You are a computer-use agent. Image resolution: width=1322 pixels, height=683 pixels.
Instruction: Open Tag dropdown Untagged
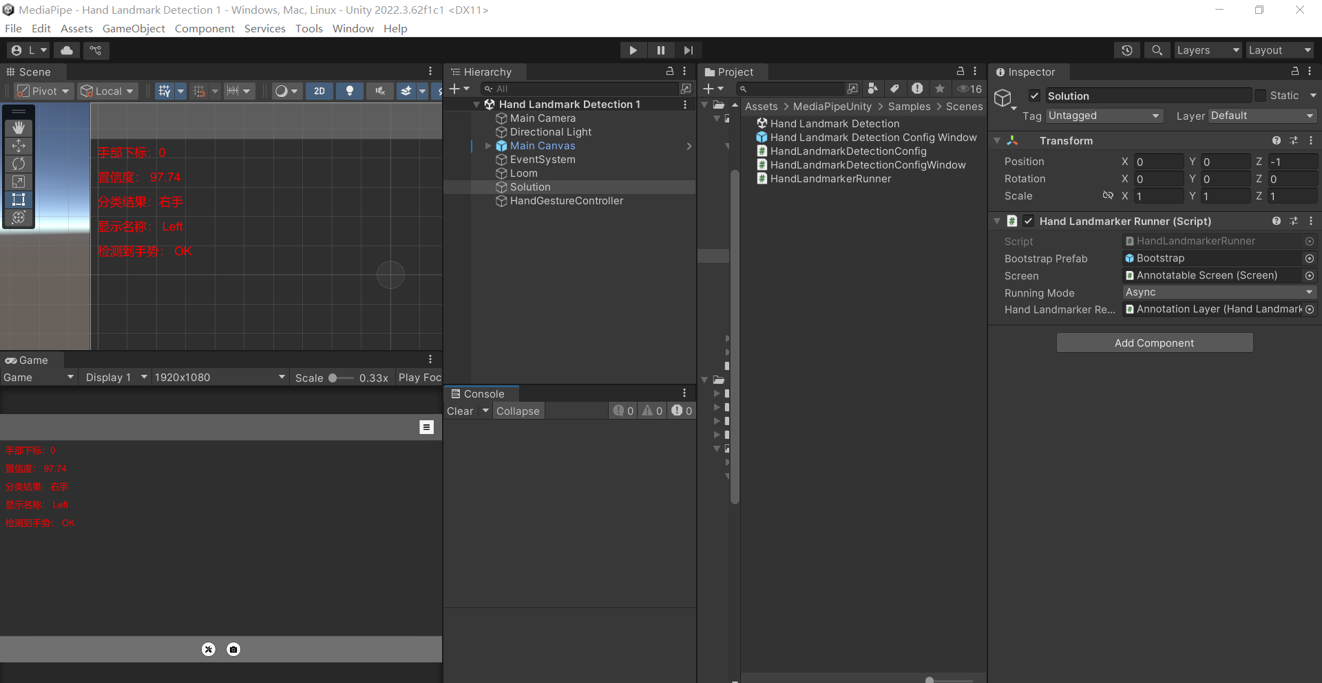pyautogui.click(x=1104, y=116)
